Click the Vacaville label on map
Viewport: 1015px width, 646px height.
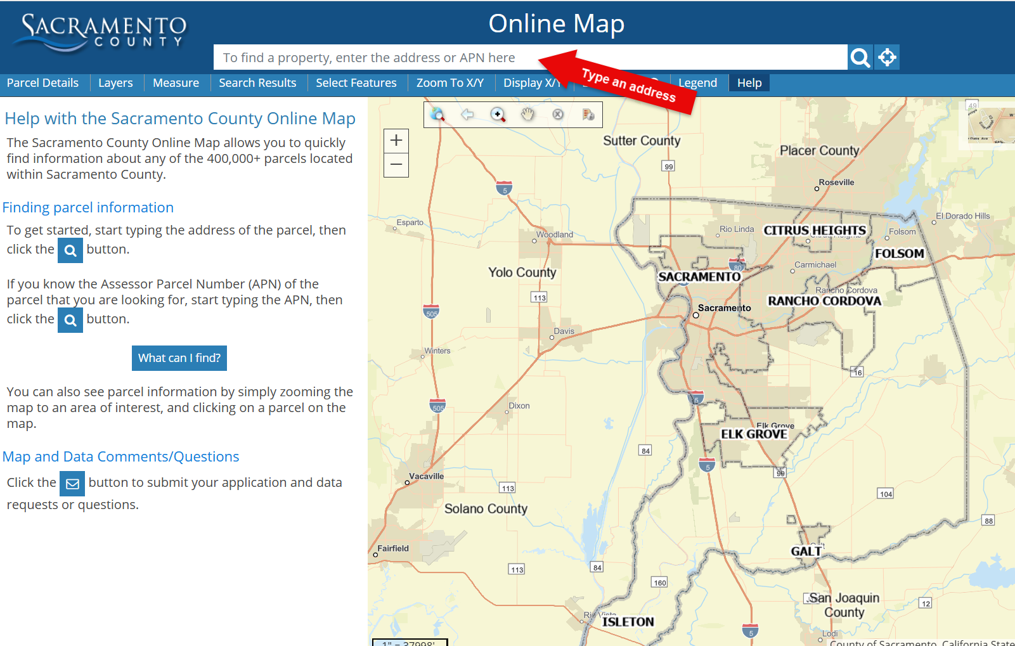(426, 476)
